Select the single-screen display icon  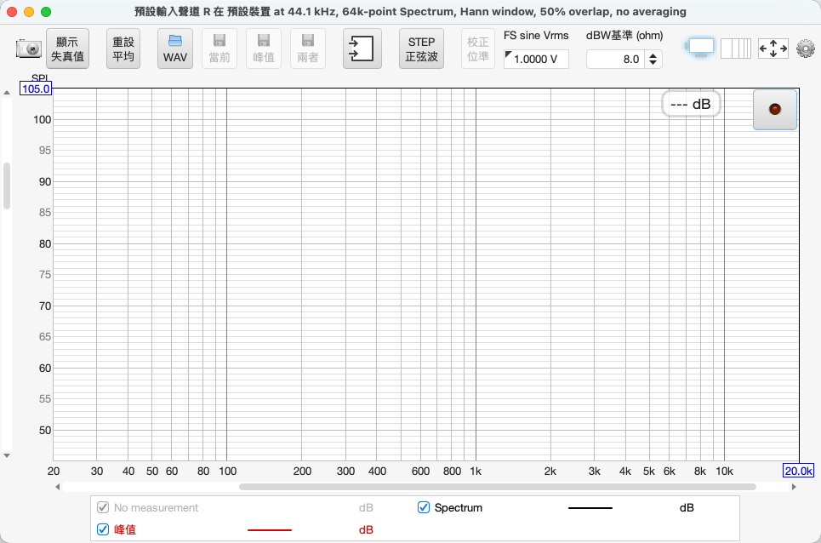tap(700, 48)
